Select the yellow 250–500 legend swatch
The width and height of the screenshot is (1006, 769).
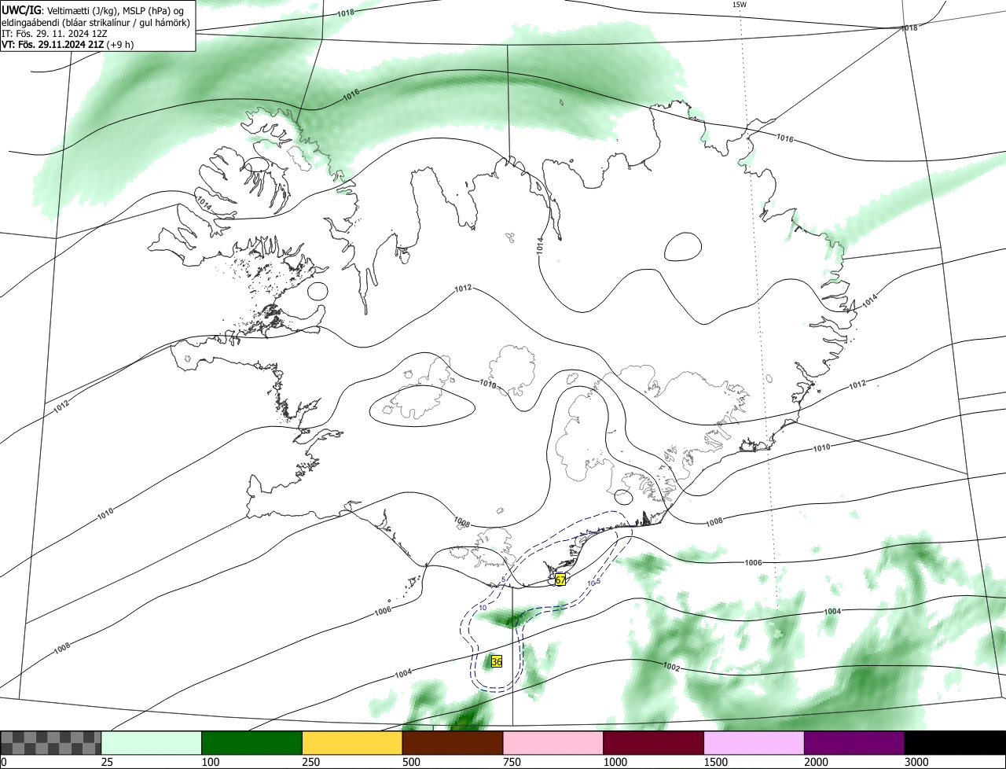click(352, 743)
